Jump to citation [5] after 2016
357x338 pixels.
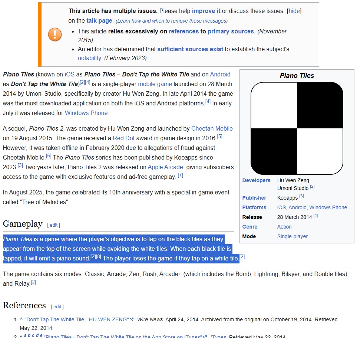point(220,137)
